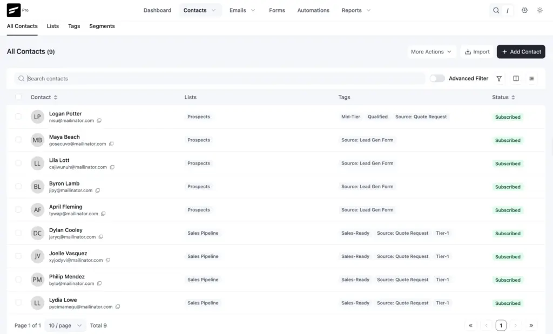
Task: Switch to the Segments tab
Action: point(102,26)
